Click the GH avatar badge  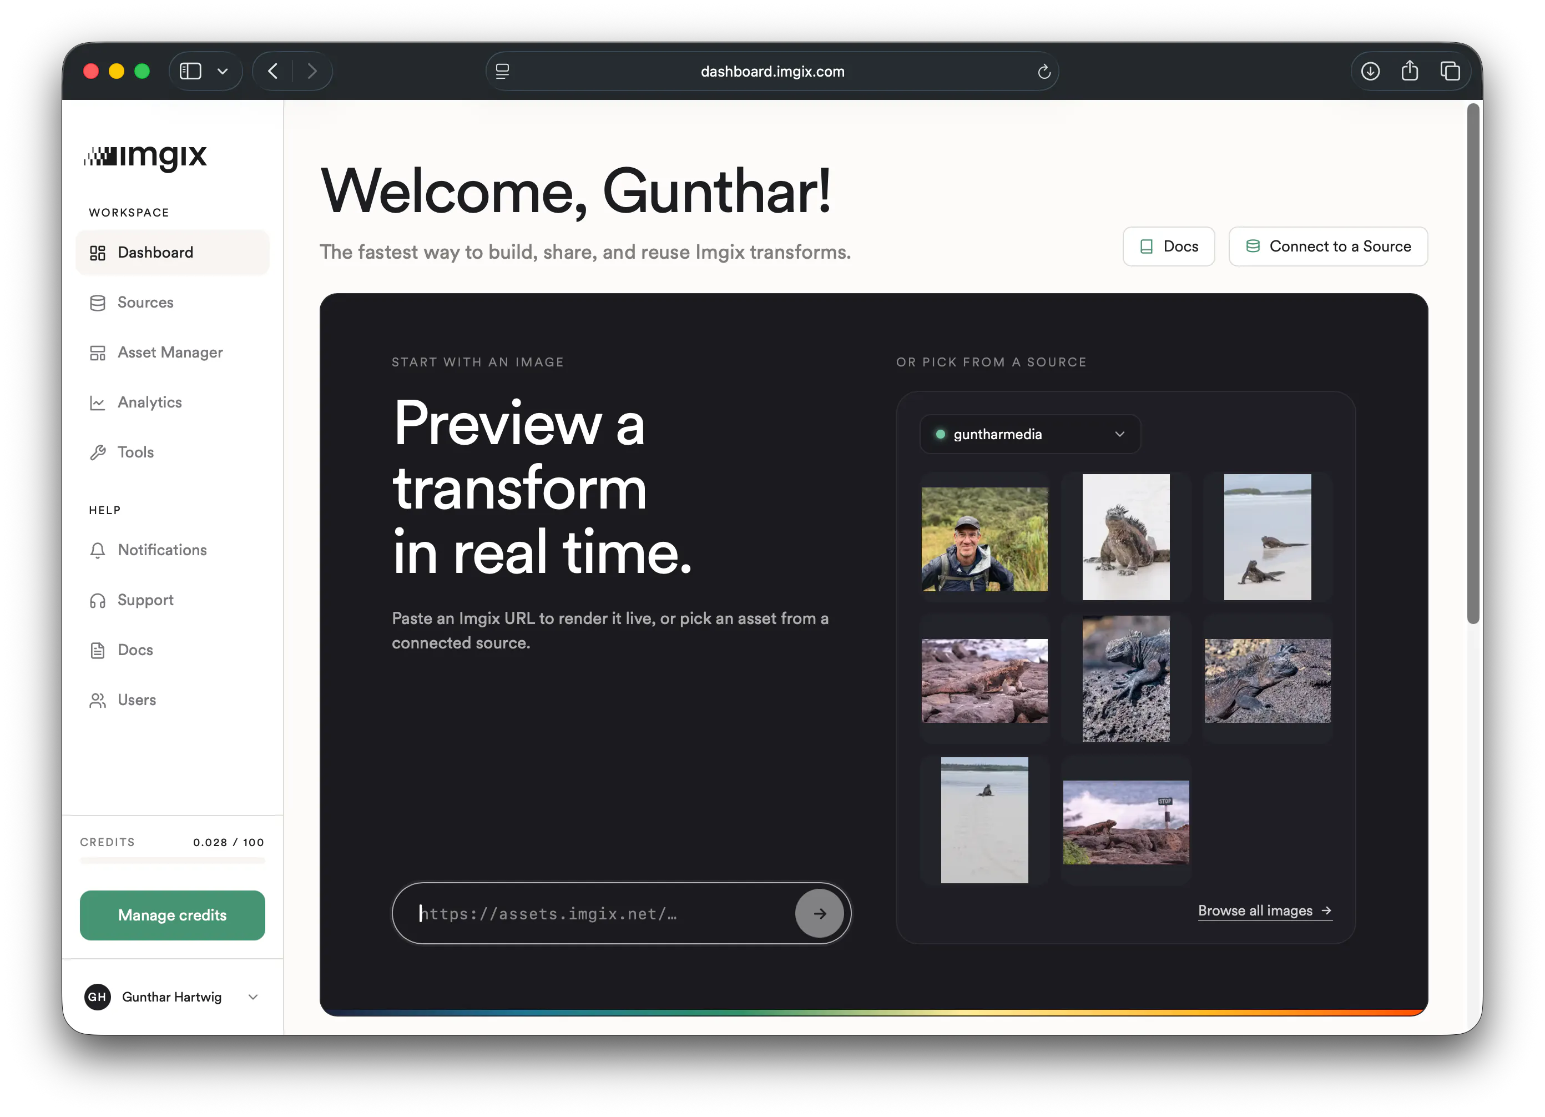click(98, 997)
